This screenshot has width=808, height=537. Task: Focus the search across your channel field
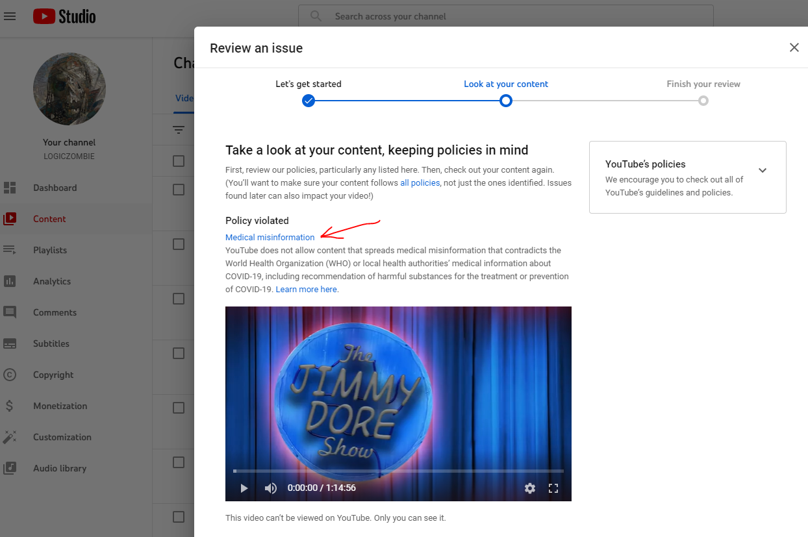click(505, 16)
